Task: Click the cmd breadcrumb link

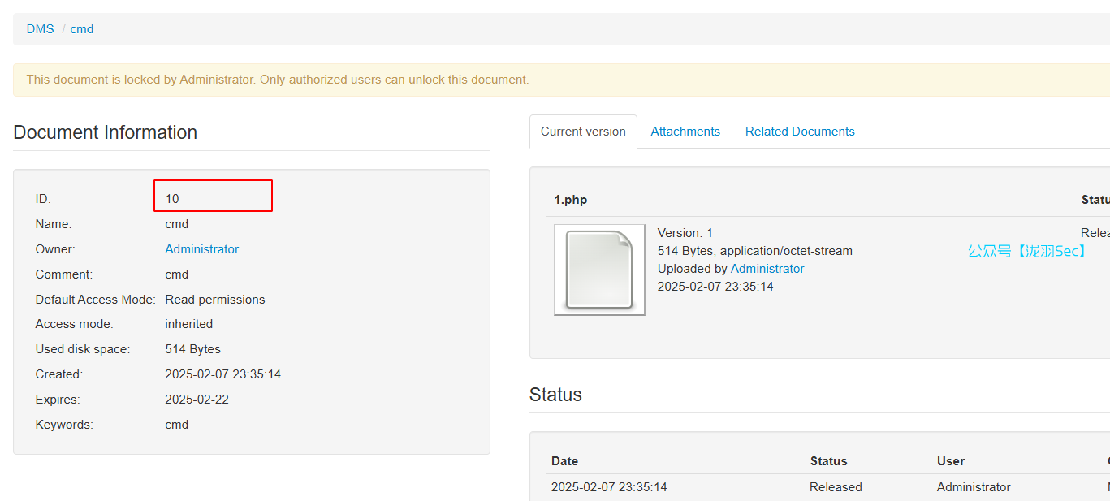Action: (x=82, y=29)
